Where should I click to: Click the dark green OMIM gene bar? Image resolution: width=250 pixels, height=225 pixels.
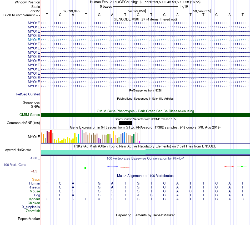pos(145,115)
